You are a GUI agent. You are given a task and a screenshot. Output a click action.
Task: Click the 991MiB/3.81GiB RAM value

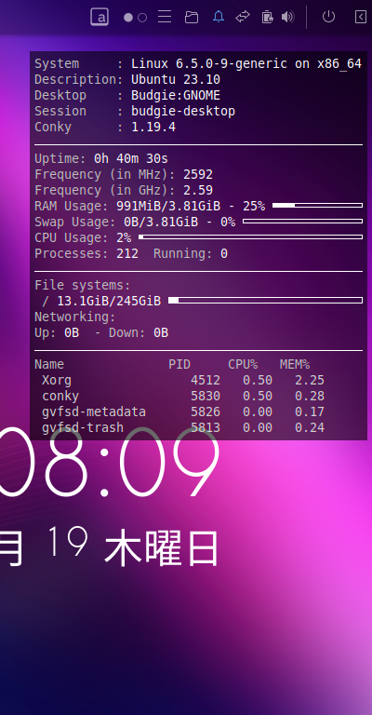[168, 206]
